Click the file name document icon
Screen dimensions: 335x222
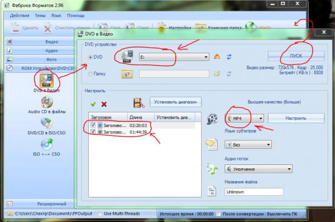point(212,191)
